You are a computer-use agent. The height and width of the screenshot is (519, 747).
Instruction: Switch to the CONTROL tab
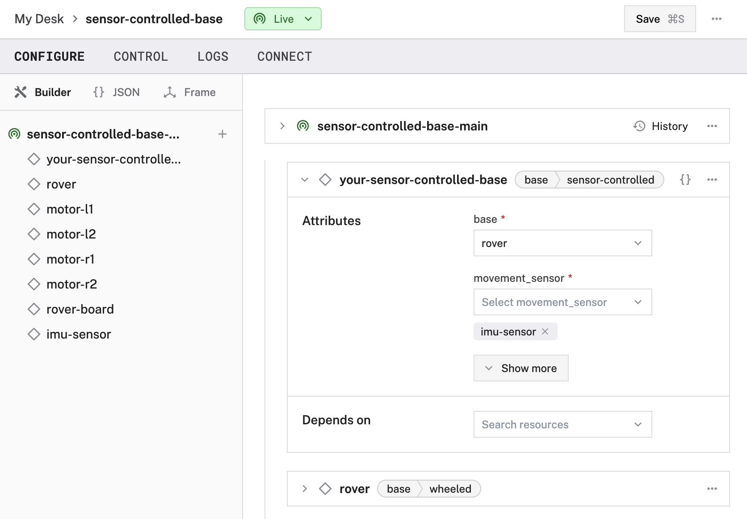coord(141,56)
